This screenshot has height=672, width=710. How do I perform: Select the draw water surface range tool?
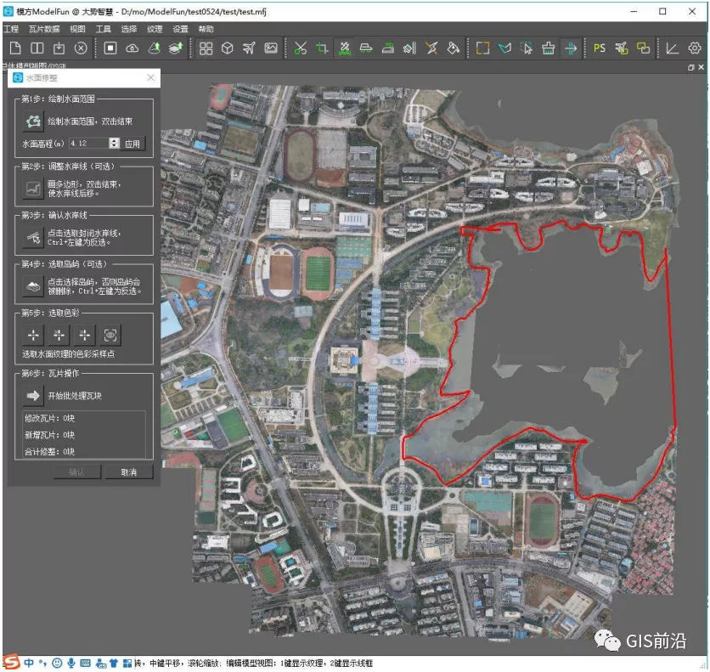(x=31, y=120)
